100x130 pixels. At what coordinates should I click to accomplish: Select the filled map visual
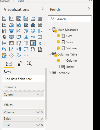pyautogui.click(x=11, y=37)
